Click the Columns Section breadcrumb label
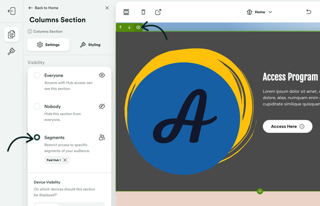 coord(45,31)
